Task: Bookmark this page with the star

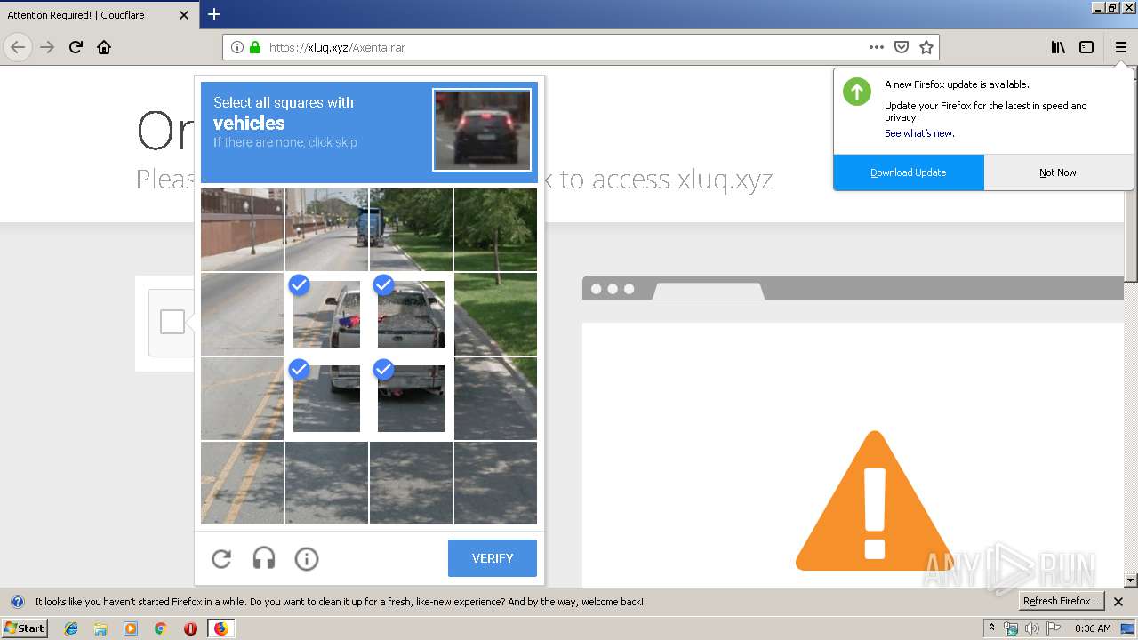Action: point(926,47)
